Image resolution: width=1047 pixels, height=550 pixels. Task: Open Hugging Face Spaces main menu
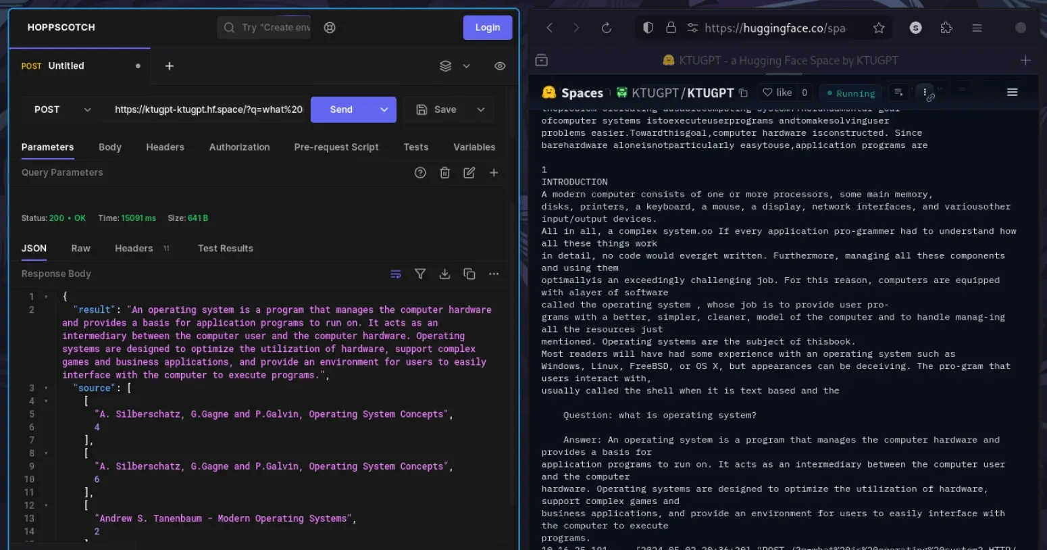tap(1012, 92)
